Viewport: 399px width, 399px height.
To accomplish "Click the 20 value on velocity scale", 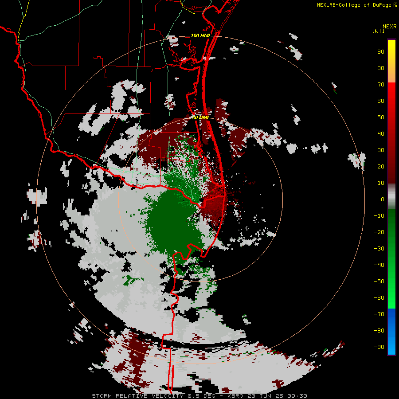I will [381, 166].
